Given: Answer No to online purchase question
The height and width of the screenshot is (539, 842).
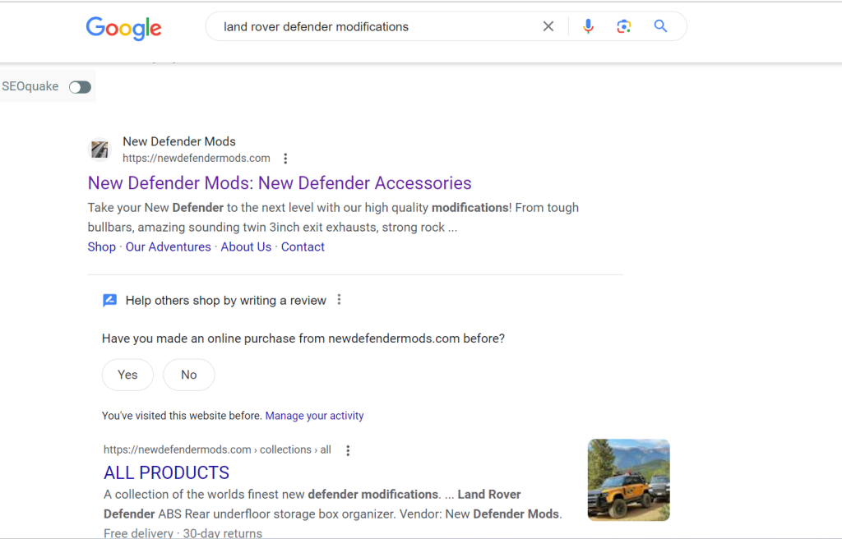Looking at the screenshot, I should pos(189,375).
